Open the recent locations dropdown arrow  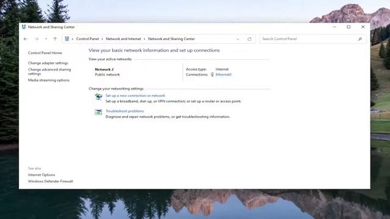point(46,39)
